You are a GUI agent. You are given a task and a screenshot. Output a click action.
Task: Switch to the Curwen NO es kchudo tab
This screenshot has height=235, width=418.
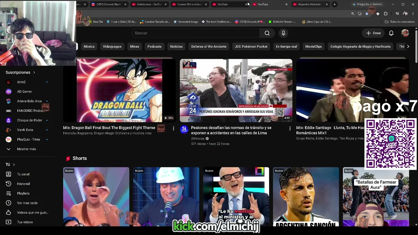(x=189, y=4)
